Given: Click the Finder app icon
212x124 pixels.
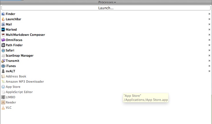Looking at the screenshot, I should pyautogui.click(x=3, y=14).
